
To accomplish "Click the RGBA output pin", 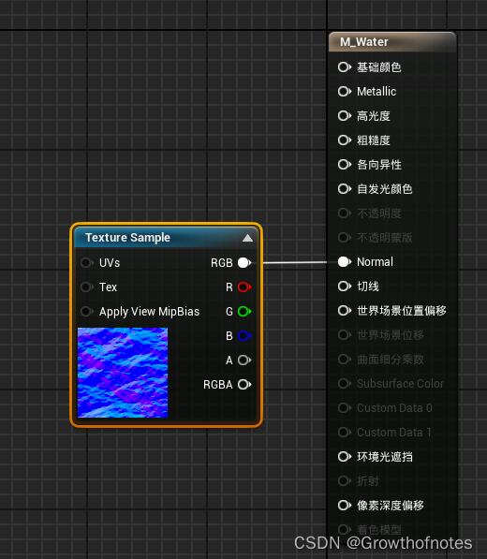I will [244, 384].
